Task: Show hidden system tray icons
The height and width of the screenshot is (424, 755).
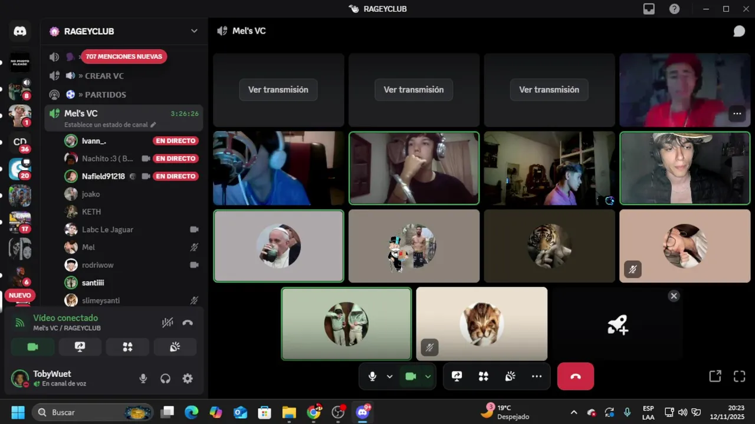Action: (573, 412)
